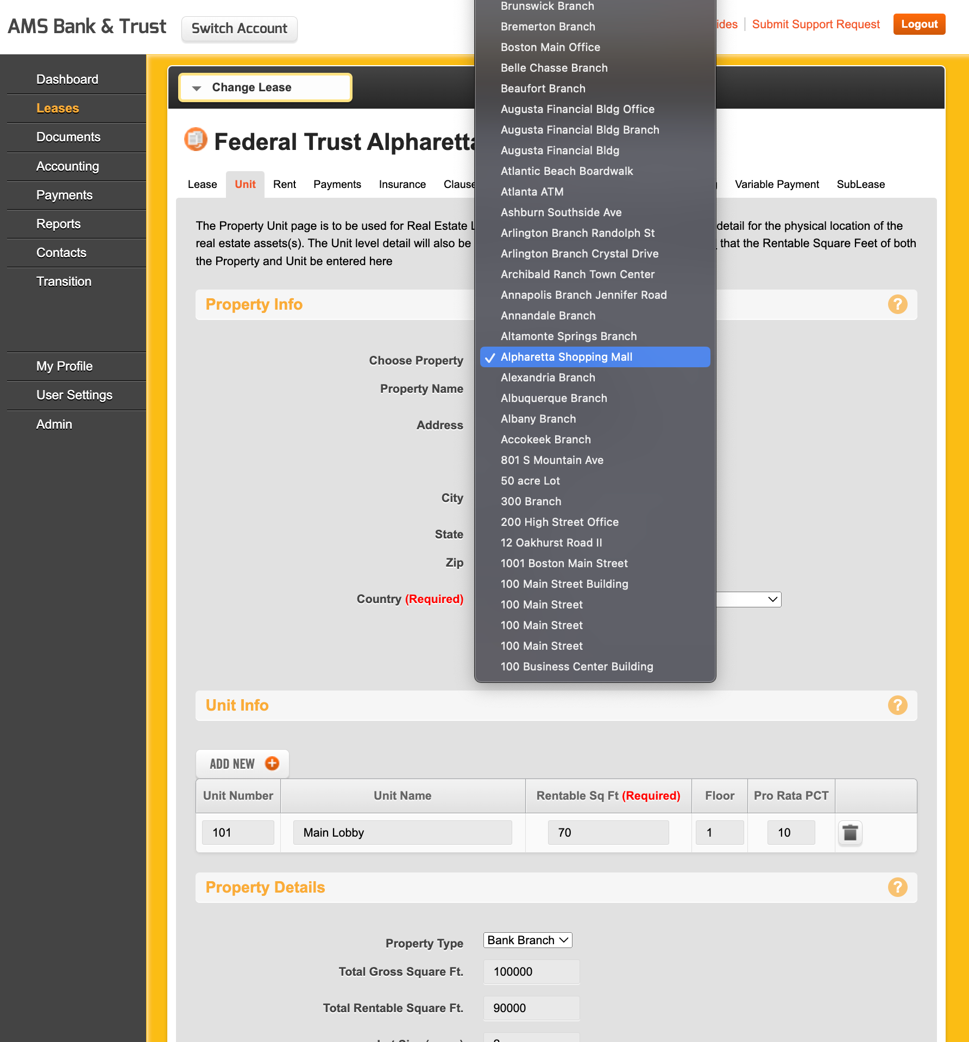This screenshot has height=1042, width=969.
Task: Expand the Change Lease dropdown
Action: 265,87
